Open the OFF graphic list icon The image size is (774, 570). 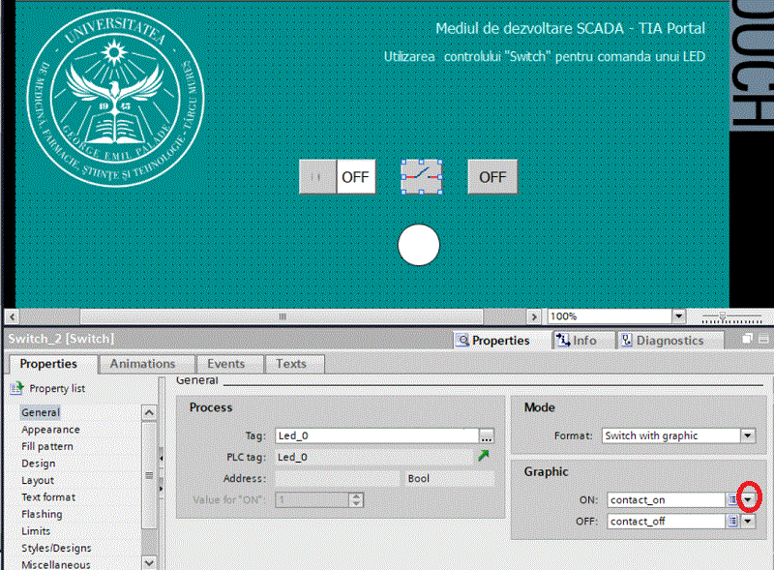[732, 521]
